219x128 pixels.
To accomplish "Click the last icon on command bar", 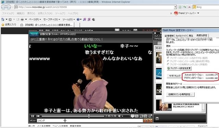I will pyautogui.click(x=93, y=20).
